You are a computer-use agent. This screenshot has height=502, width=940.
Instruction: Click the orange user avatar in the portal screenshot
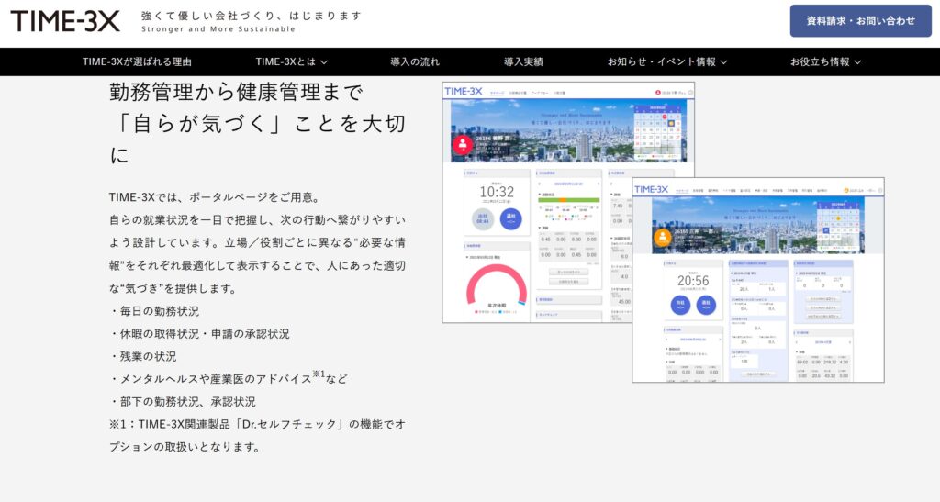(662, 237)
